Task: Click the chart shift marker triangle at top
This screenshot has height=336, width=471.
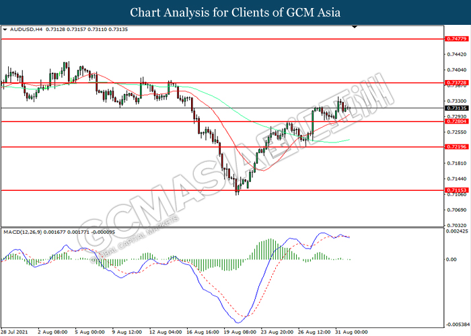Action: [355, 27]
